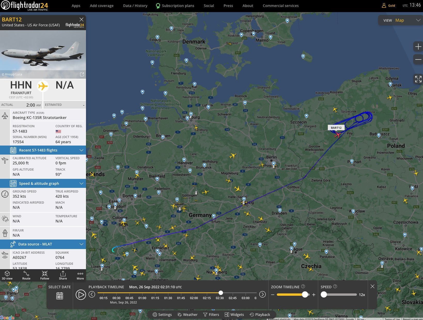Adjust the Zoom Timeline slider
Viewport: 423px width, 320px height.
[x=305, y=294]
